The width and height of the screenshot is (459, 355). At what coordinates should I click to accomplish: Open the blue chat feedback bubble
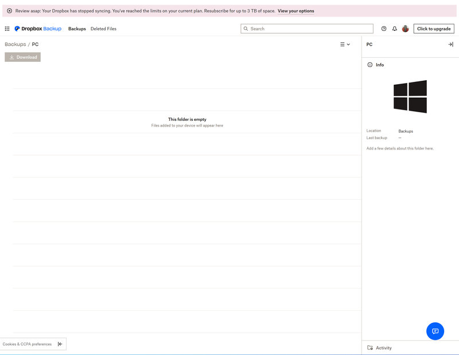[x=435, y=331]
